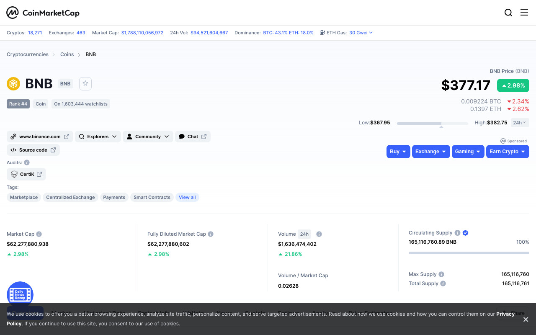Click total Market Cap value link
This screenshot has width=536, height=335.
pyautogui.click(x=142, y=33)
